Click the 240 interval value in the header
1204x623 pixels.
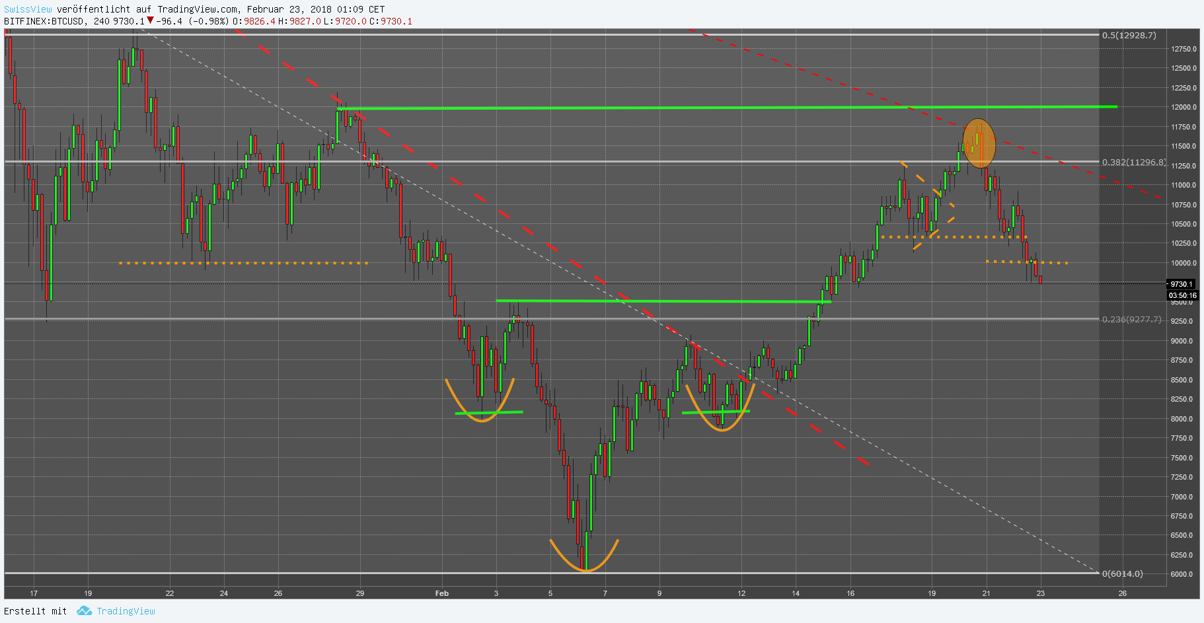tap(102, 21)
